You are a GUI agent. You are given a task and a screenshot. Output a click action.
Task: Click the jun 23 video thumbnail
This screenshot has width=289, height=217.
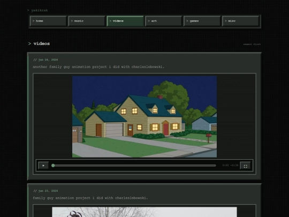[x=144, y=212]
